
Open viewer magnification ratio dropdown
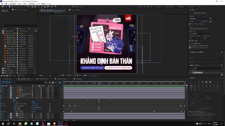43,75
